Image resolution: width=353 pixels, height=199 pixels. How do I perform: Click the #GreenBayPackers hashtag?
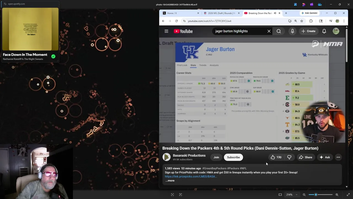coord(214,168)
